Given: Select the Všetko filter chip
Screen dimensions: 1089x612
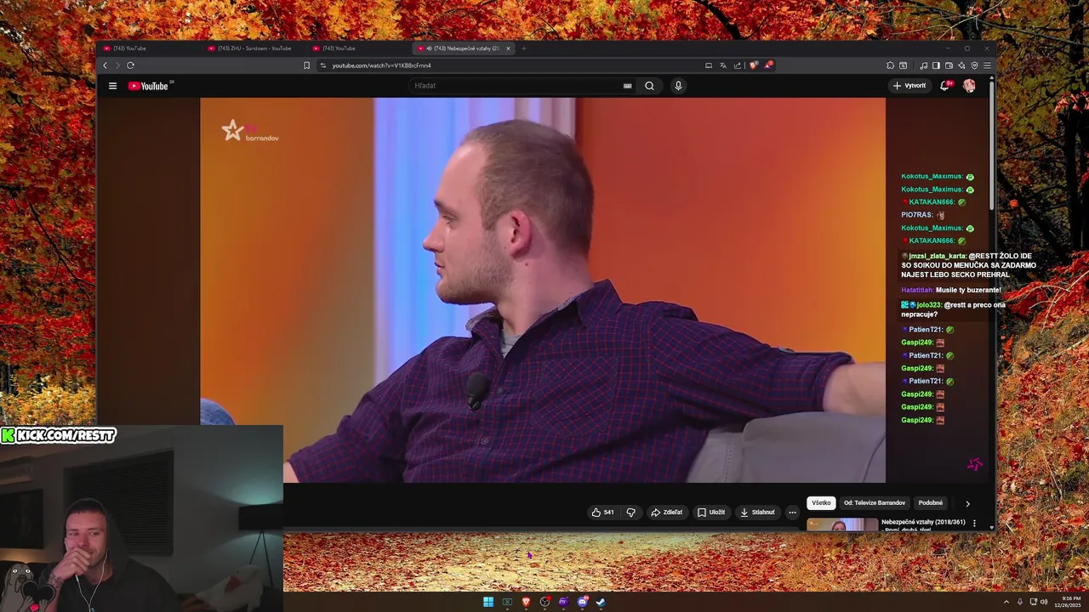Looking at the screenshot, I should 821,503.
